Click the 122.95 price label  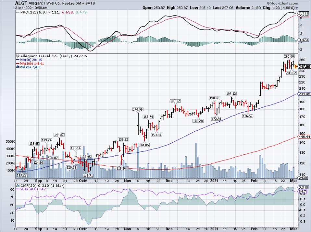point(86,157)
